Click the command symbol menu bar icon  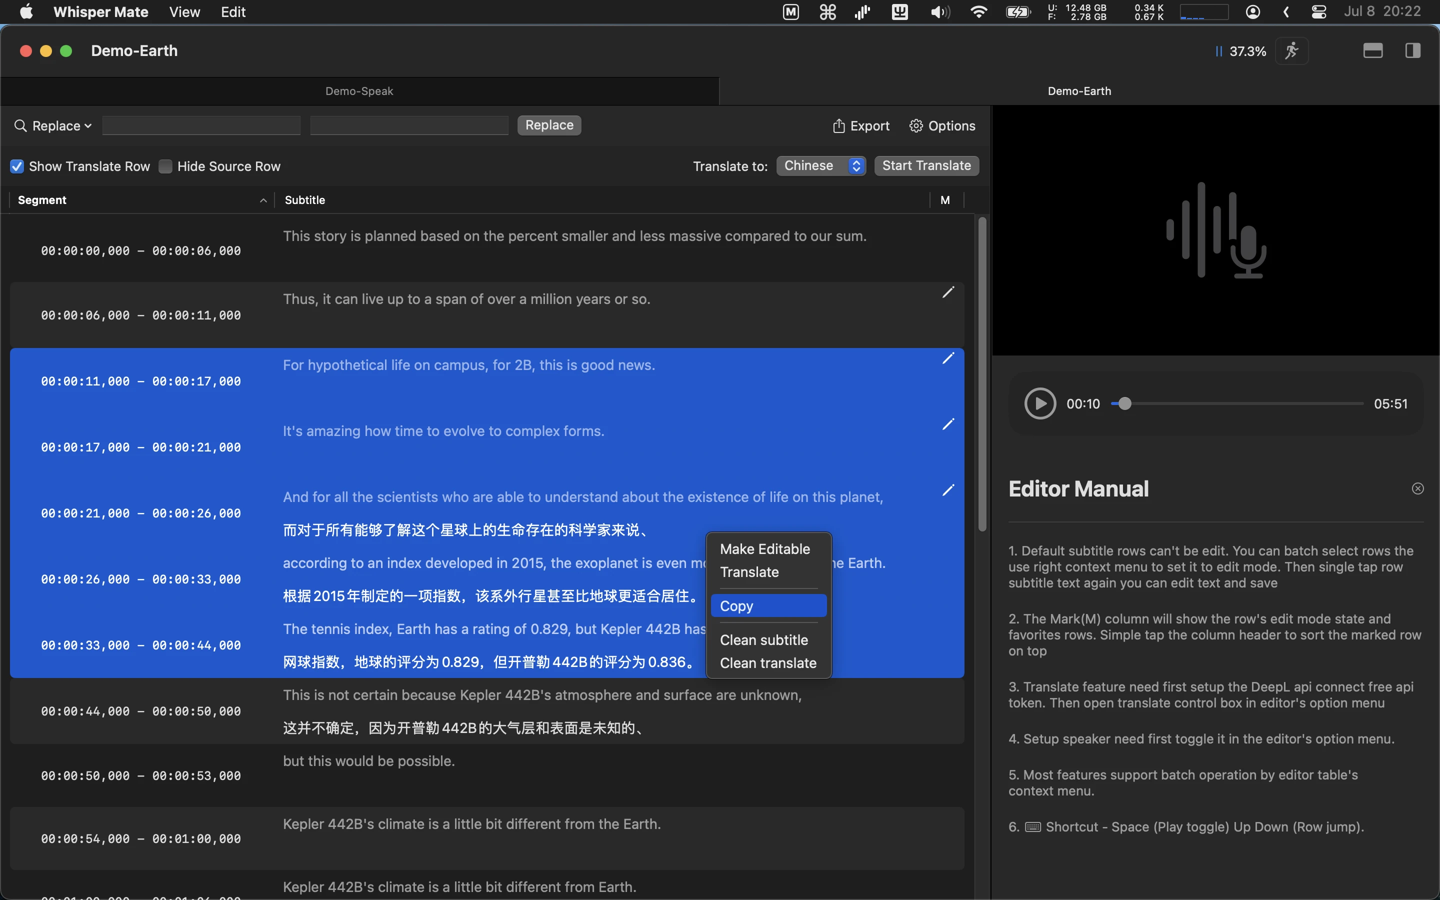point(827,12)
